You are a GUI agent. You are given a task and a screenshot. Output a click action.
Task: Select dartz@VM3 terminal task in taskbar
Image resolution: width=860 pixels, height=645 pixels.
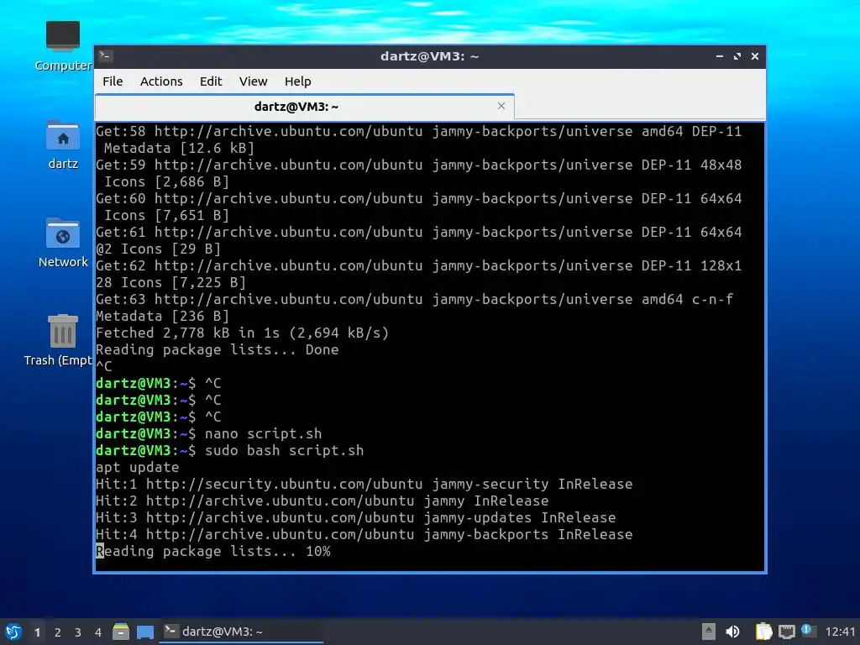[241, 632]
